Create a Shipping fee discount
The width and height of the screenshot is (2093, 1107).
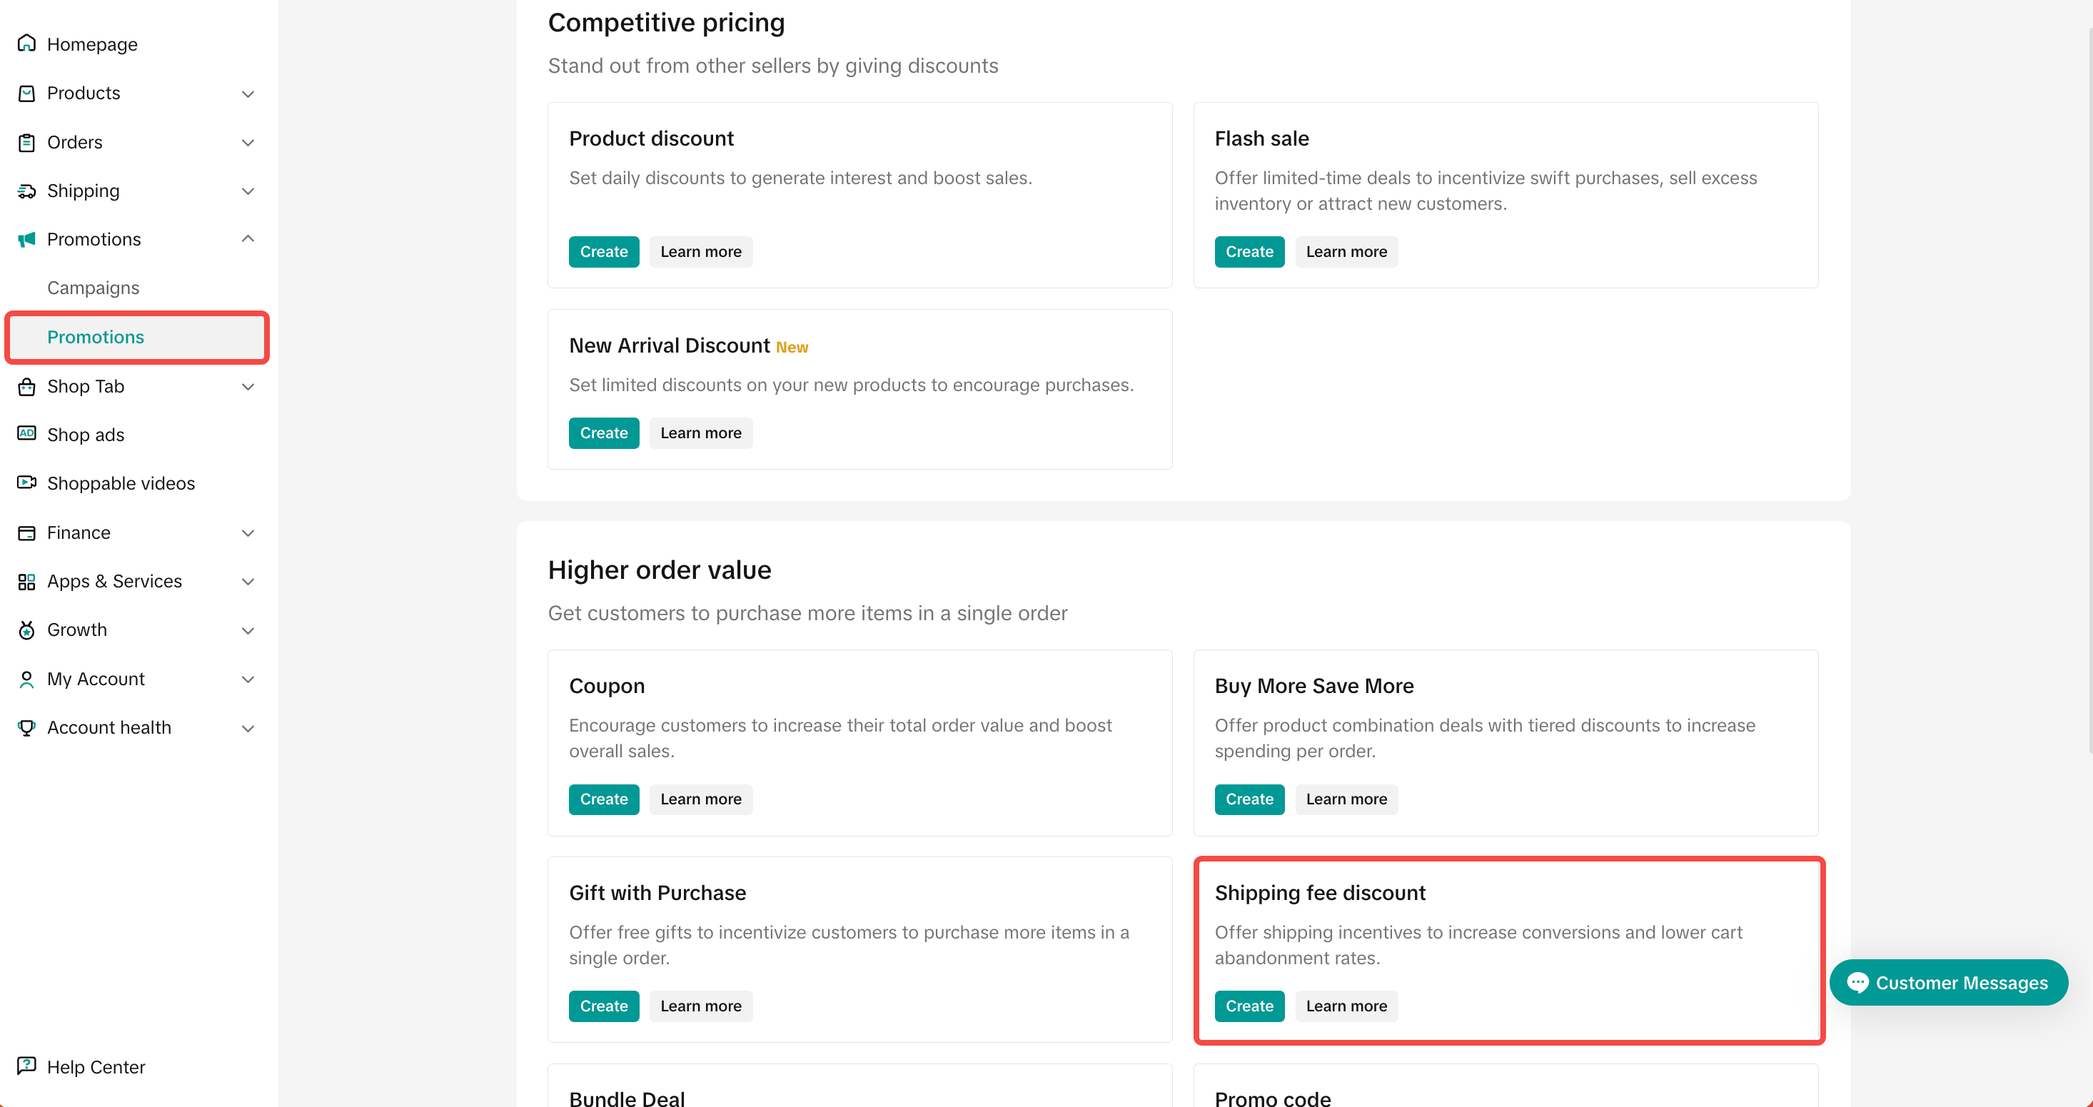(x=1249, y=1006)
